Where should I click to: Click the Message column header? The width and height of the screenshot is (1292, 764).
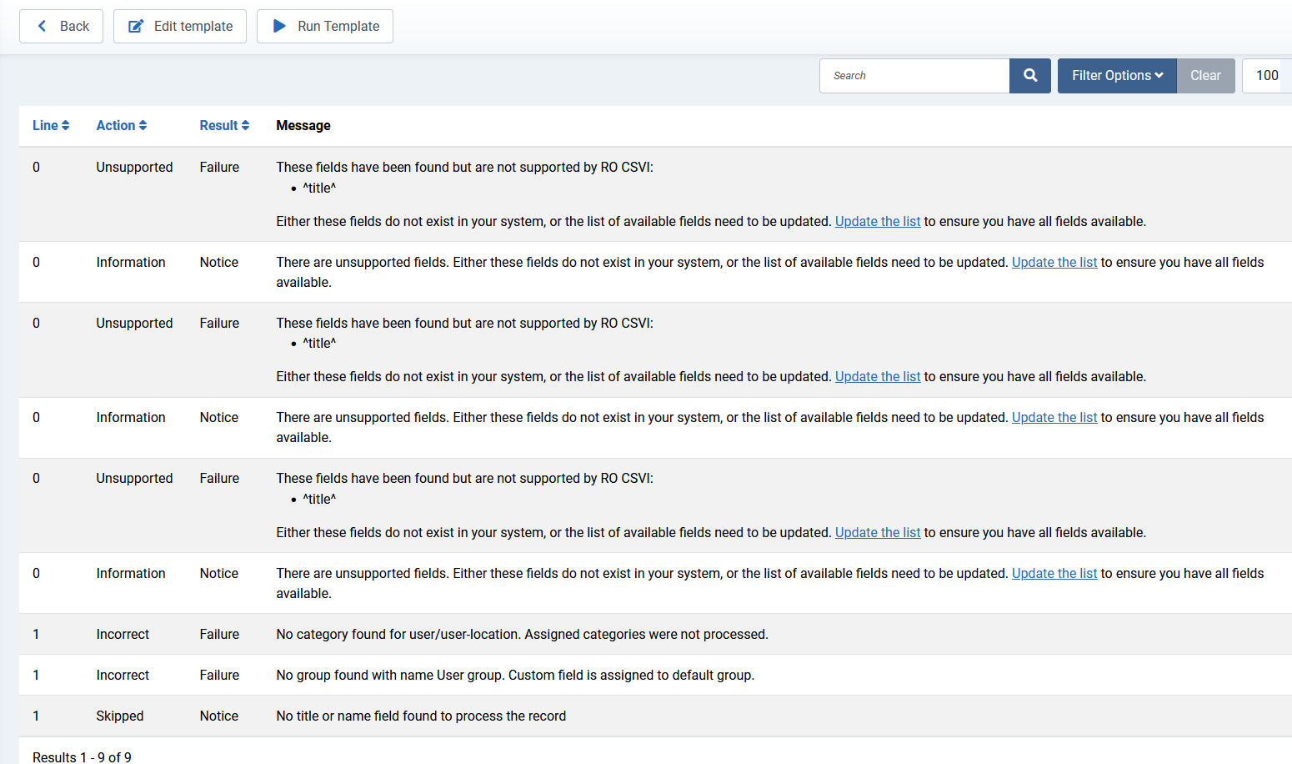(303, 126)
